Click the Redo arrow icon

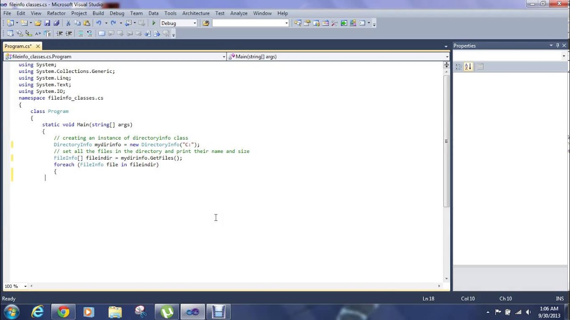[113, 23]
